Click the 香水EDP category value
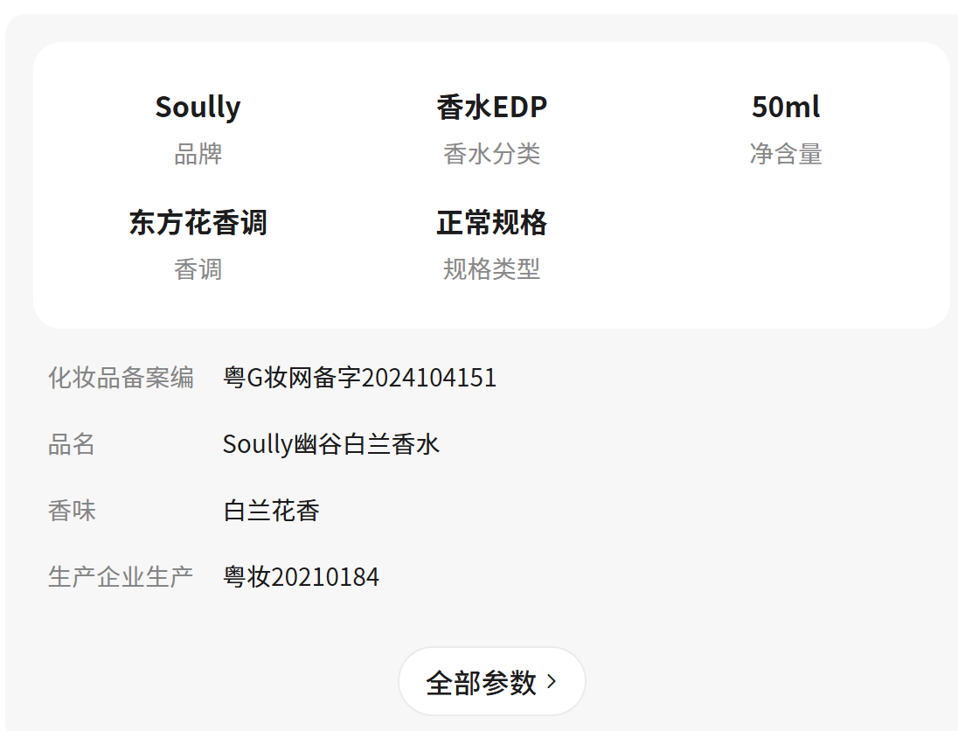958x731 pixels. [491, 108]
